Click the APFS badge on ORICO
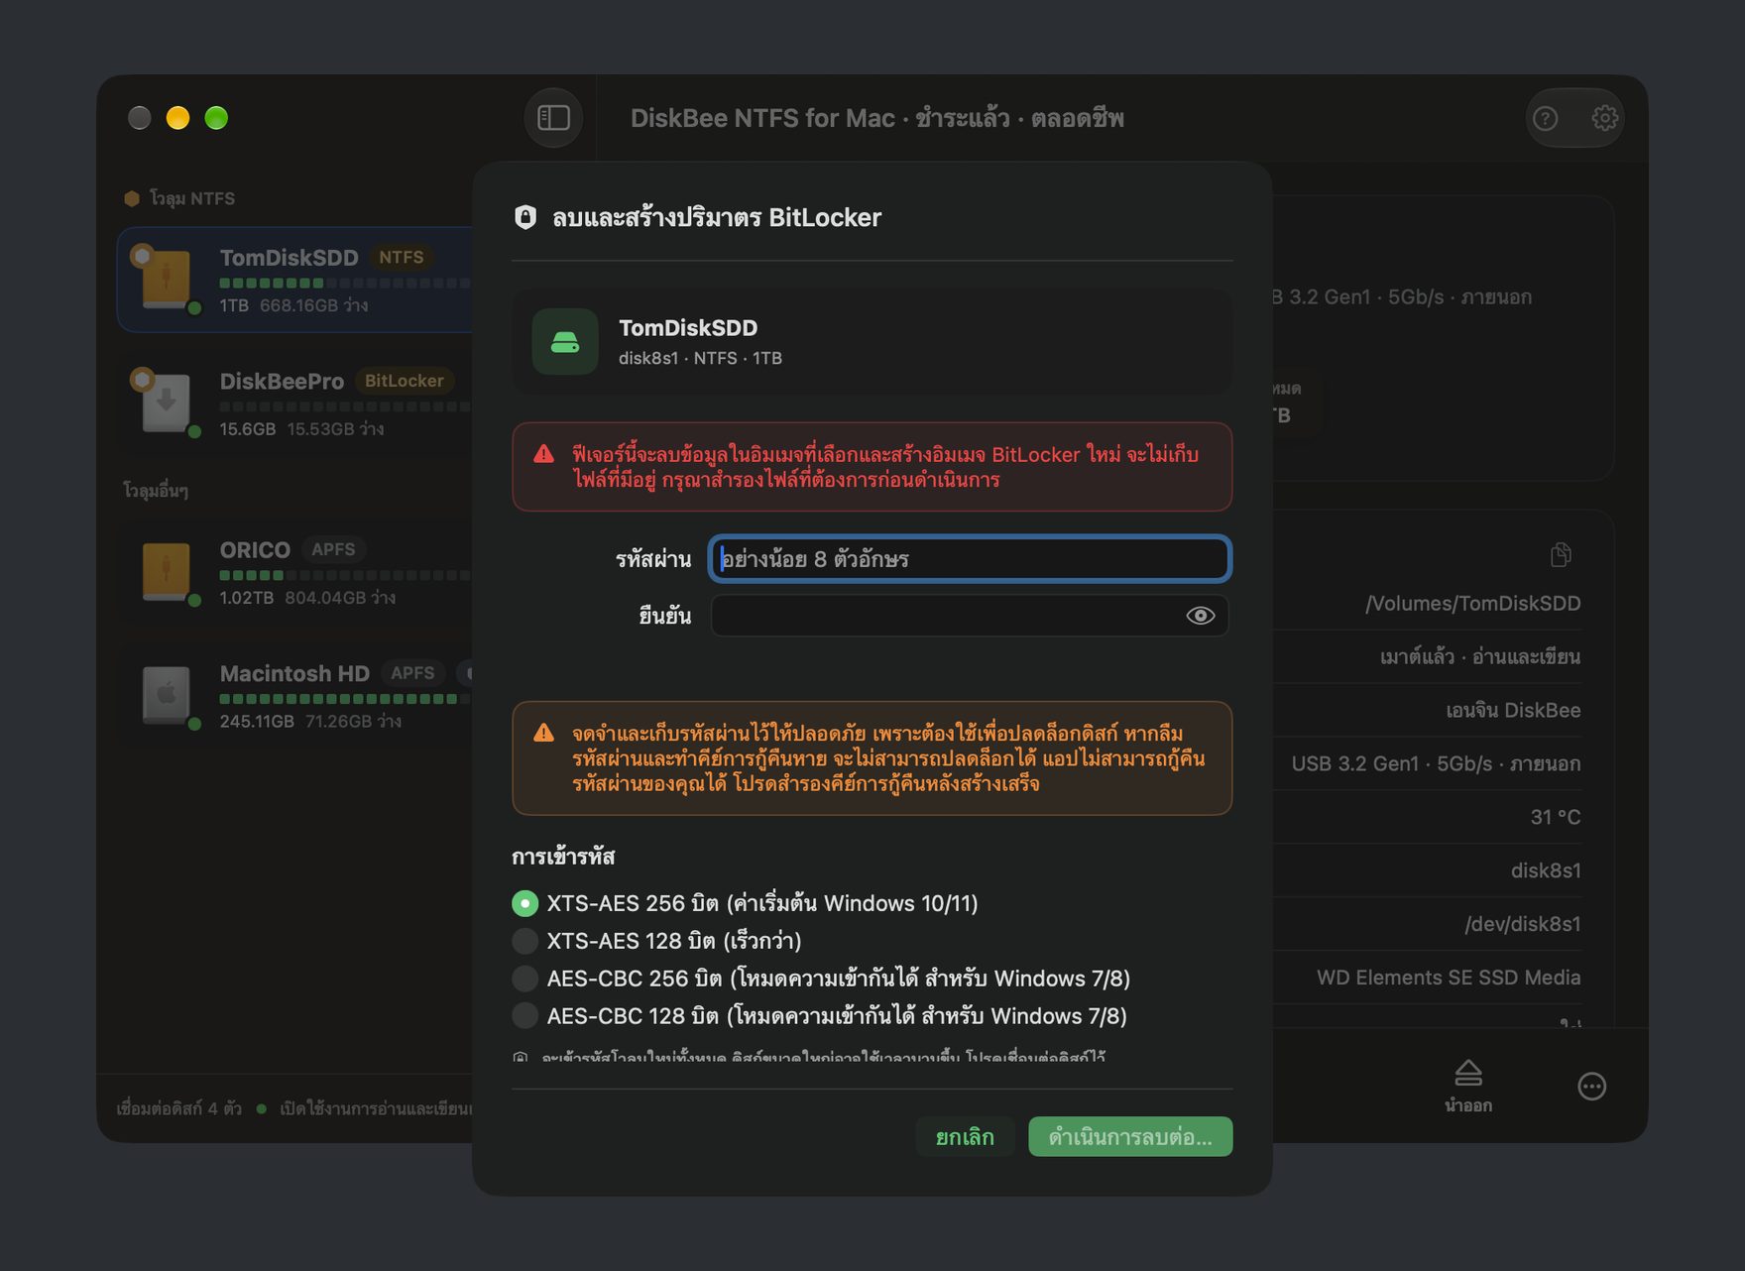Image resolution: width=1745 pixels, height=1271 pixels. [x=333, y=549]
